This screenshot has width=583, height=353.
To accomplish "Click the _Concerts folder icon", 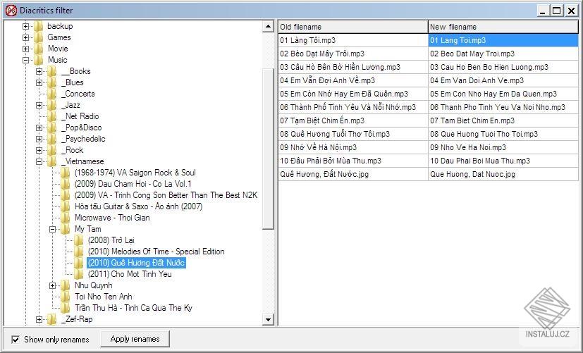I will pos(52,94).
